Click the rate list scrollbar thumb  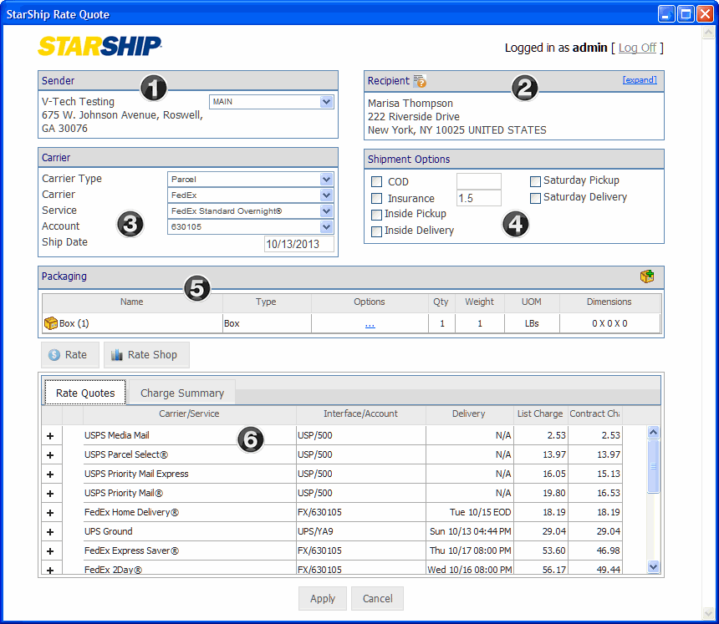tap(654, 466)
